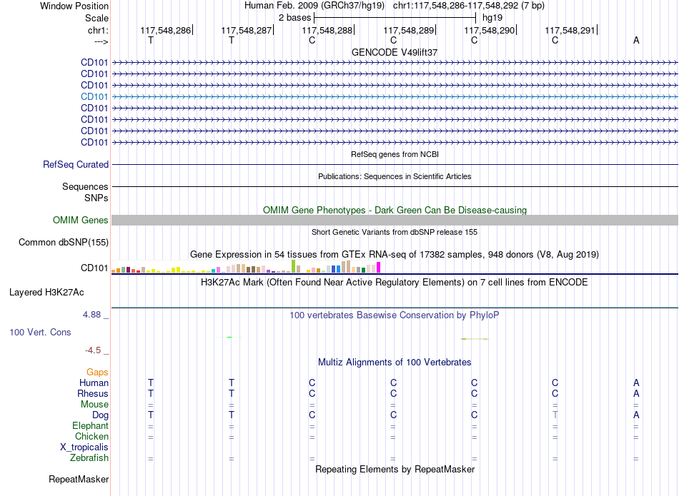This screenshot has height=496, width=679.
Task: Click the Gaps label in the alignment track
Action: point(97,373)
